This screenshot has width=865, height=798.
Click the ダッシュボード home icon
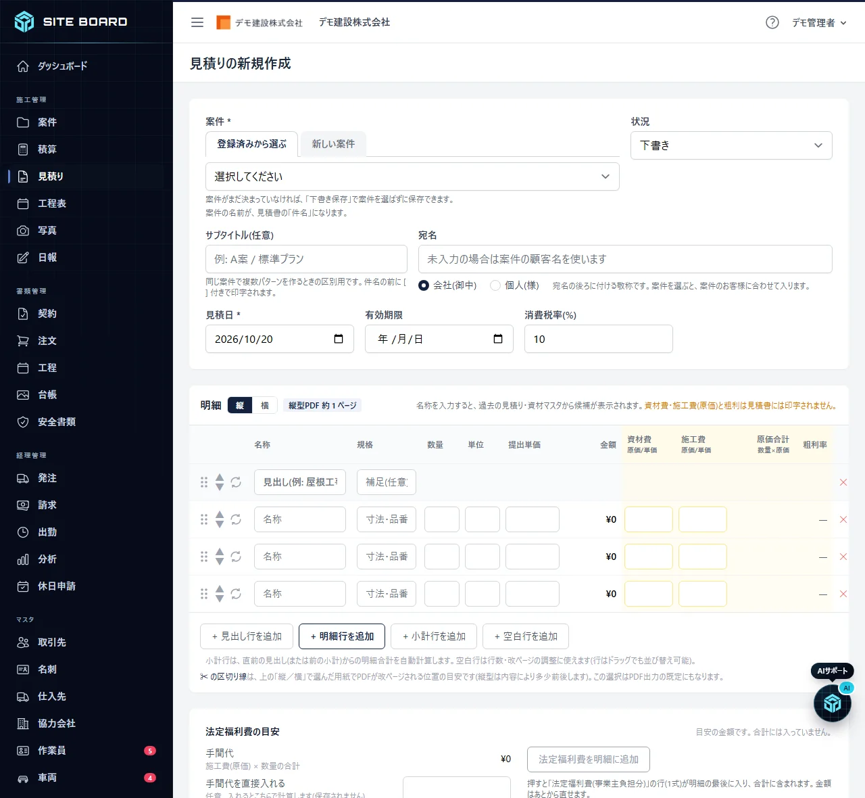tap(23, 66)
